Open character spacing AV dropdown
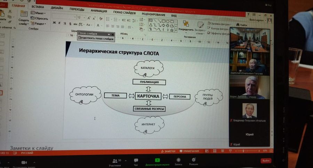The image size is (313, 168). click(81, 25)
